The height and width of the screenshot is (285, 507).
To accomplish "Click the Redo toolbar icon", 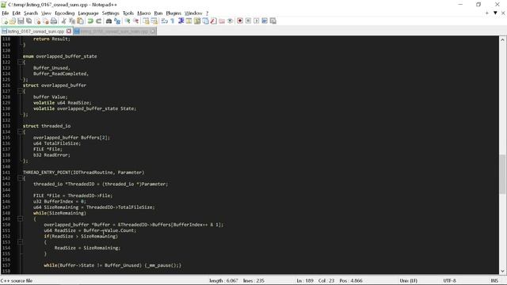I will point(98,21).
